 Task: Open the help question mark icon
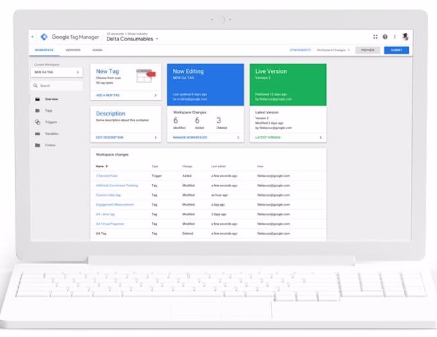[x=385, y=37]
